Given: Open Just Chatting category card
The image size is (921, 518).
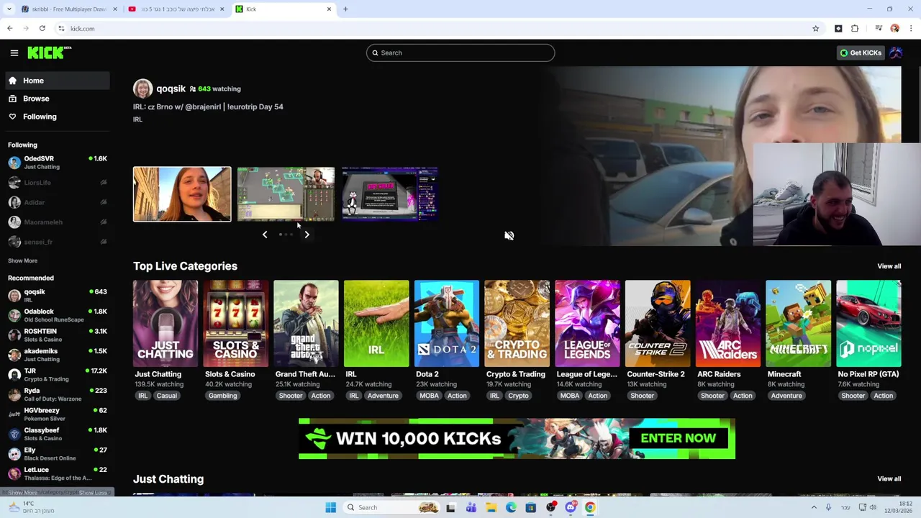Looking at the screenshot, I should [x=165, y=324].
